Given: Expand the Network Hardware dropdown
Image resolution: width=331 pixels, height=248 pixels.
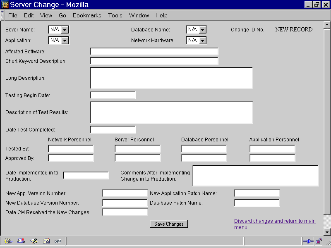Looking at the screenshot, I should tap(202, 41).
